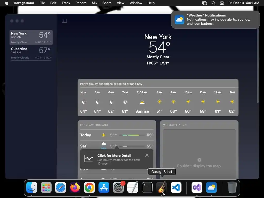Click the sun icon for 8AM
264x198 pixels.
(x=159, y=102)
